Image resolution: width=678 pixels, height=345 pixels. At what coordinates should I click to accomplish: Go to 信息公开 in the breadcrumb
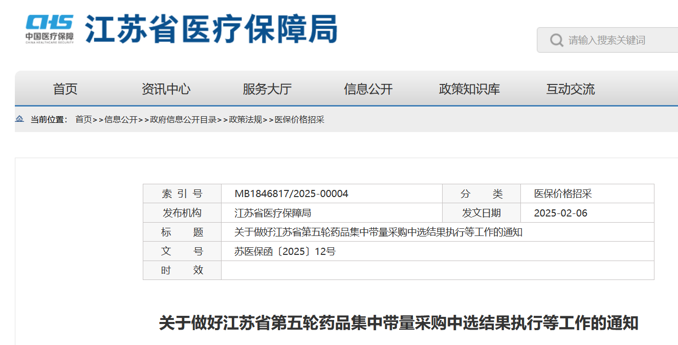pyautogui.click(x=121, y=120)
